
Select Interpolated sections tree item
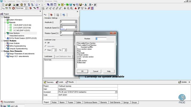point(17,36)
